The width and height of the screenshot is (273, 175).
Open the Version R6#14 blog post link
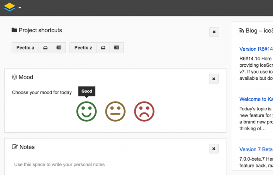coord(256,49)
